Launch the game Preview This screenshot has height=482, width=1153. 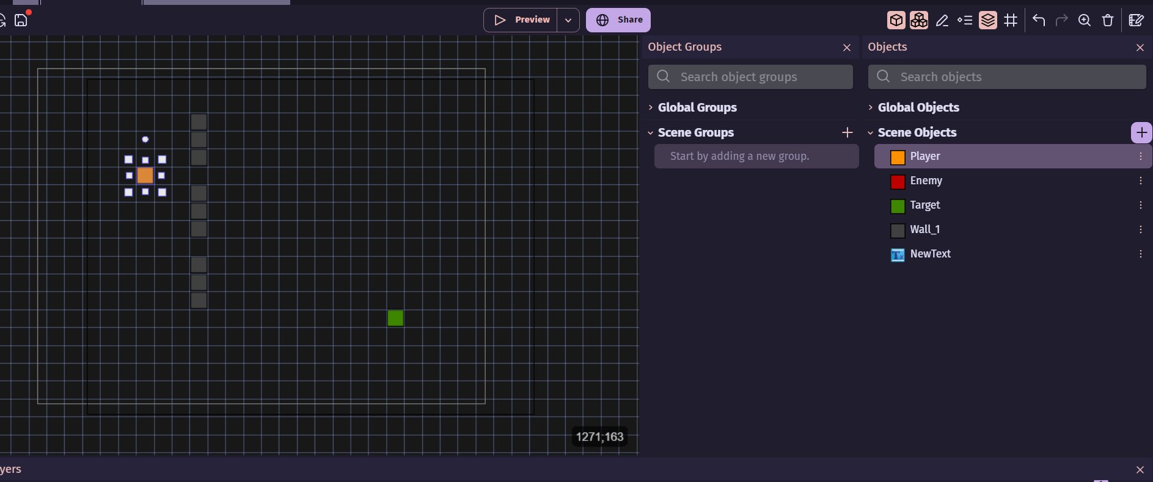[x=521, y=20]
